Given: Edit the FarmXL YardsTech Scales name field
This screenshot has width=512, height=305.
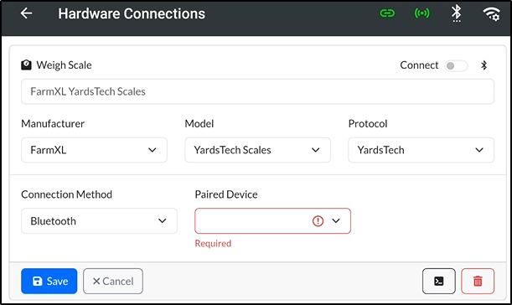Looking at the screenshot, I should tap(257, 91).
